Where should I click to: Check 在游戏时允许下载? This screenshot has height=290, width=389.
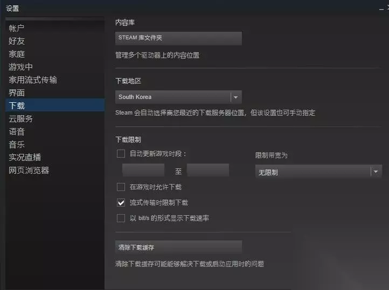(x=121, y=187)
